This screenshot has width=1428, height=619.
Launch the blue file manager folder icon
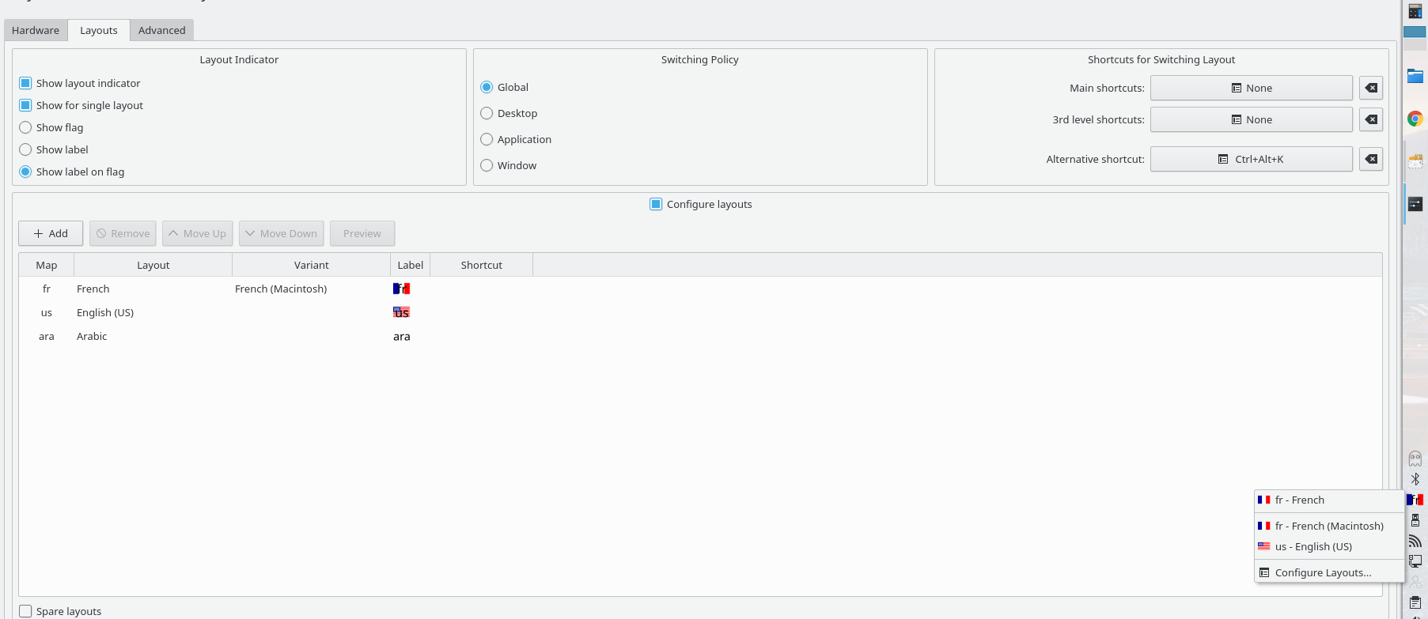[1415, 76]
